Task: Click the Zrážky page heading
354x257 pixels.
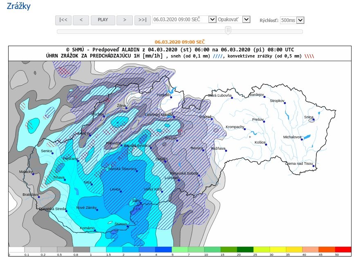Action: 18,6
